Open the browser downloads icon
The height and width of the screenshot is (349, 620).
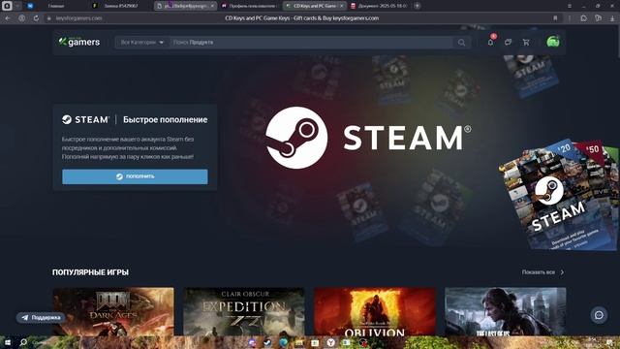[612, 18]
